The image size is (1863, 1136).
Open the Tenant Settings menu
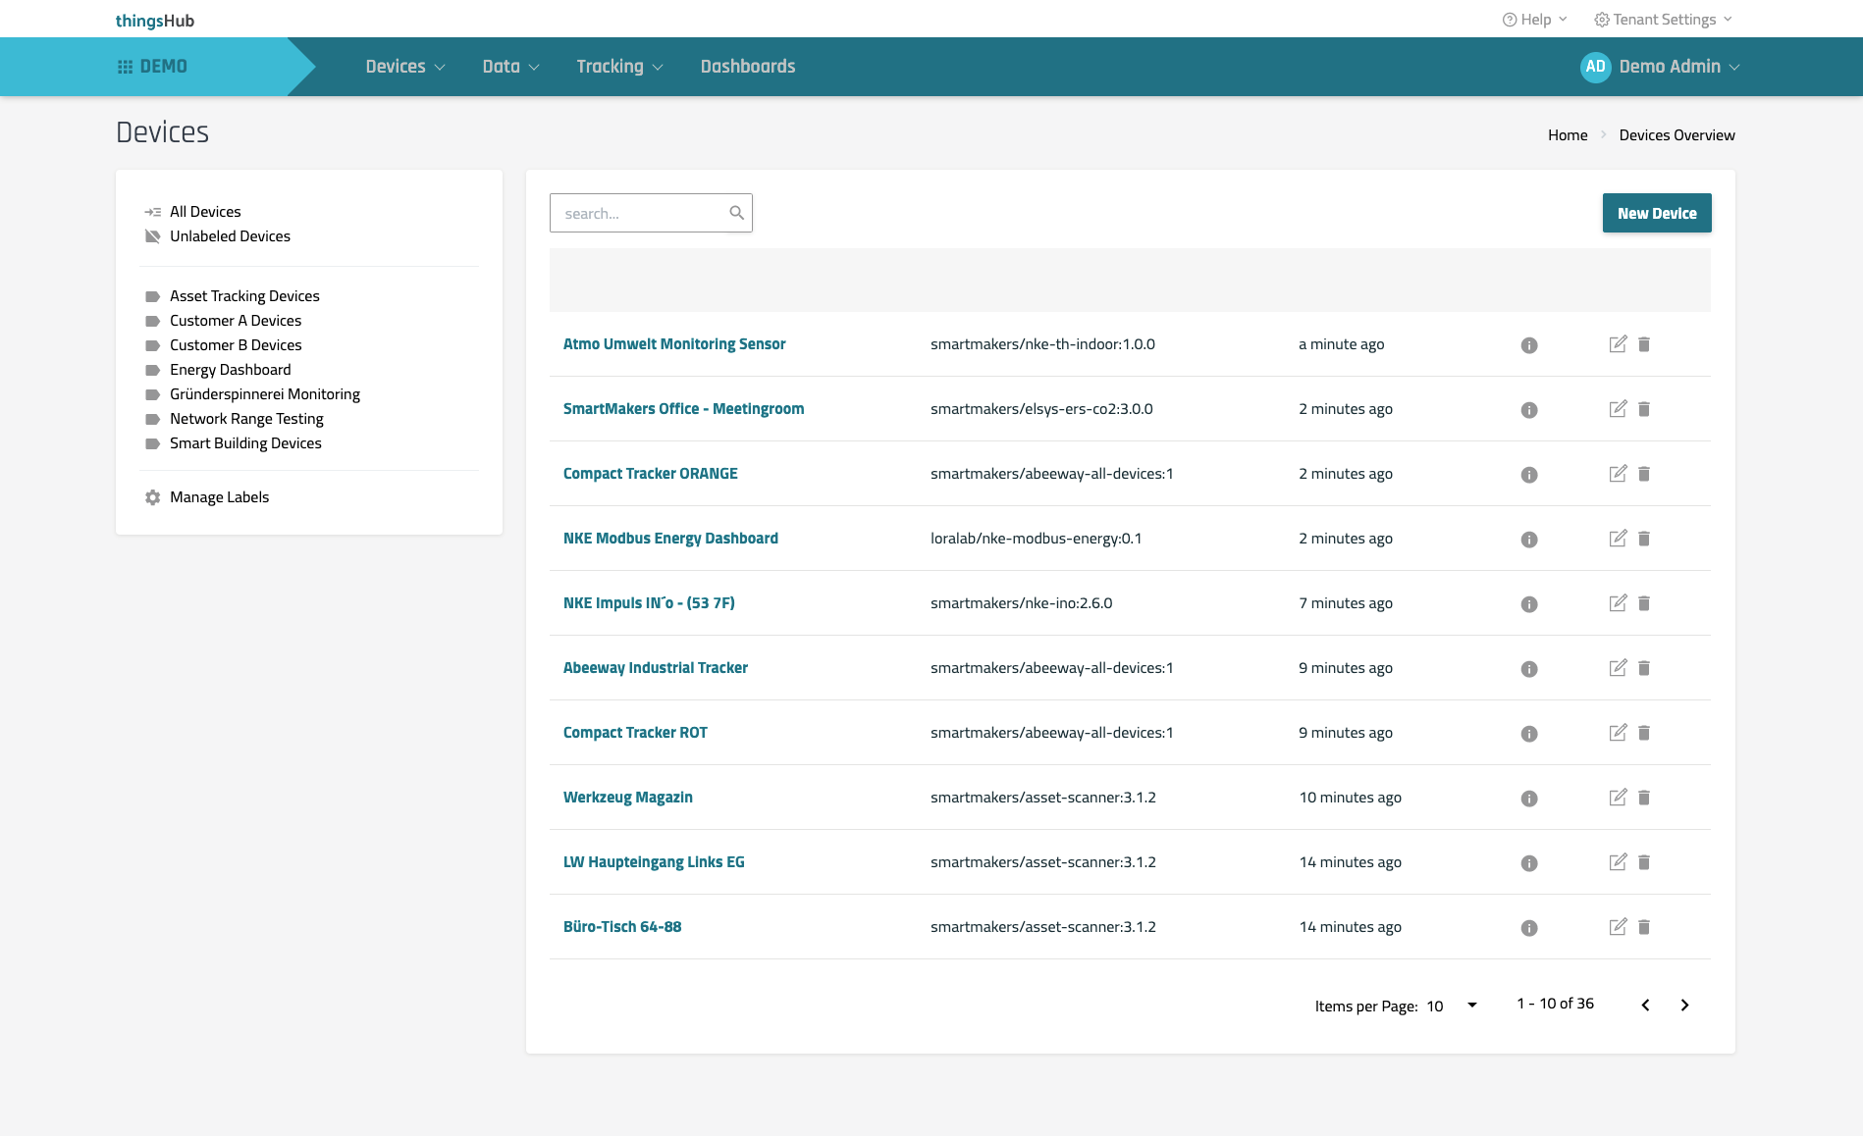tap(1664, 20)
